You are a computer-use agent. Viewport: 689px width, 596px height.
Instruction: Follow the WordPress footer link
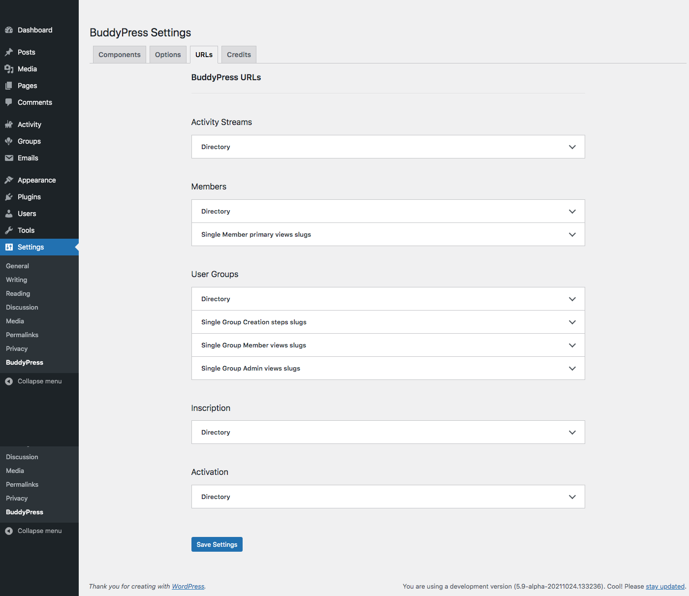click(x=188, y=586)
